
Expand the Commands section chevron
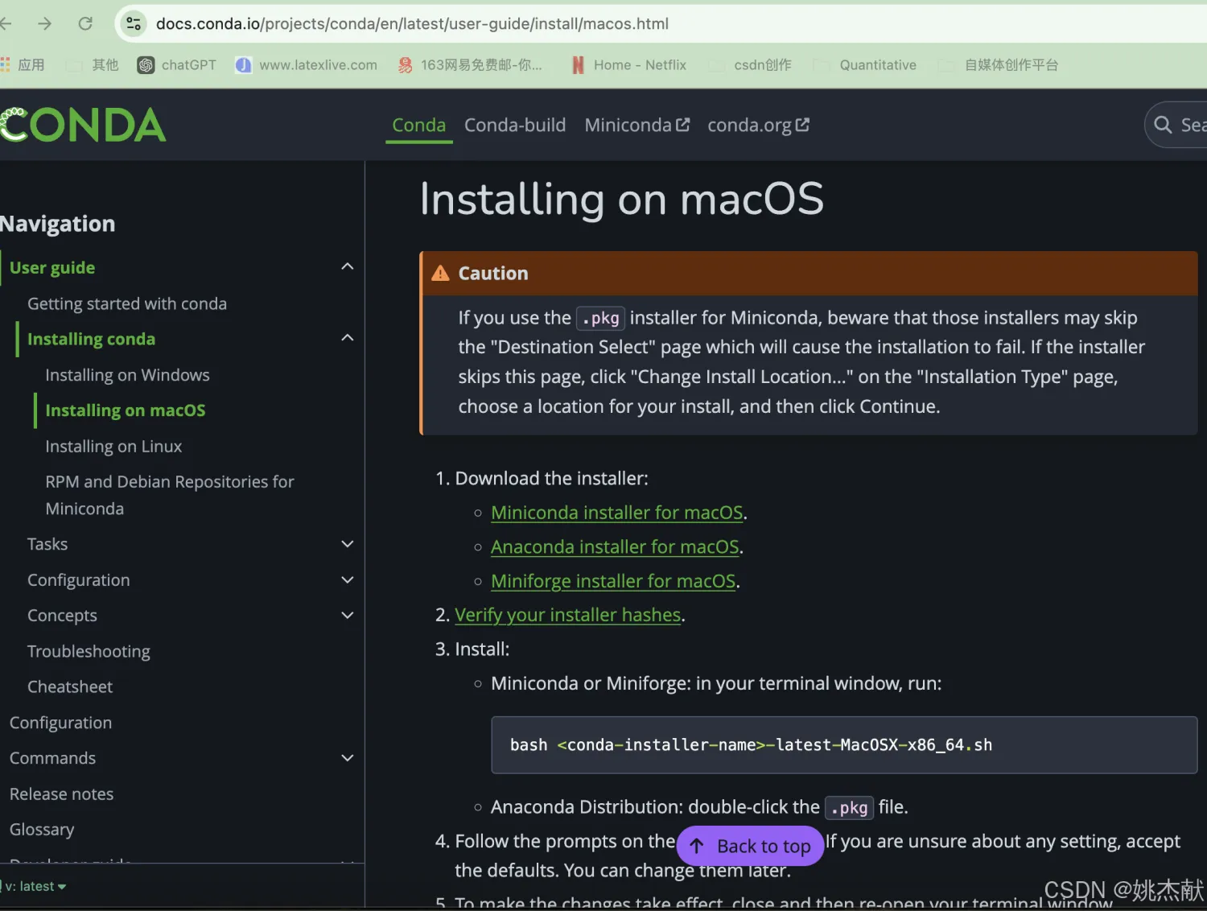[348, 758]
